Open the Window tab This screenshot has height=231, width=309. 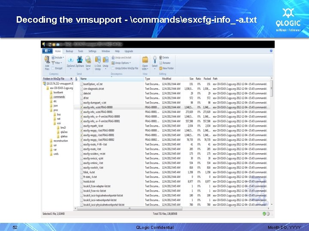pyautogui.click(x=106, y=51)
